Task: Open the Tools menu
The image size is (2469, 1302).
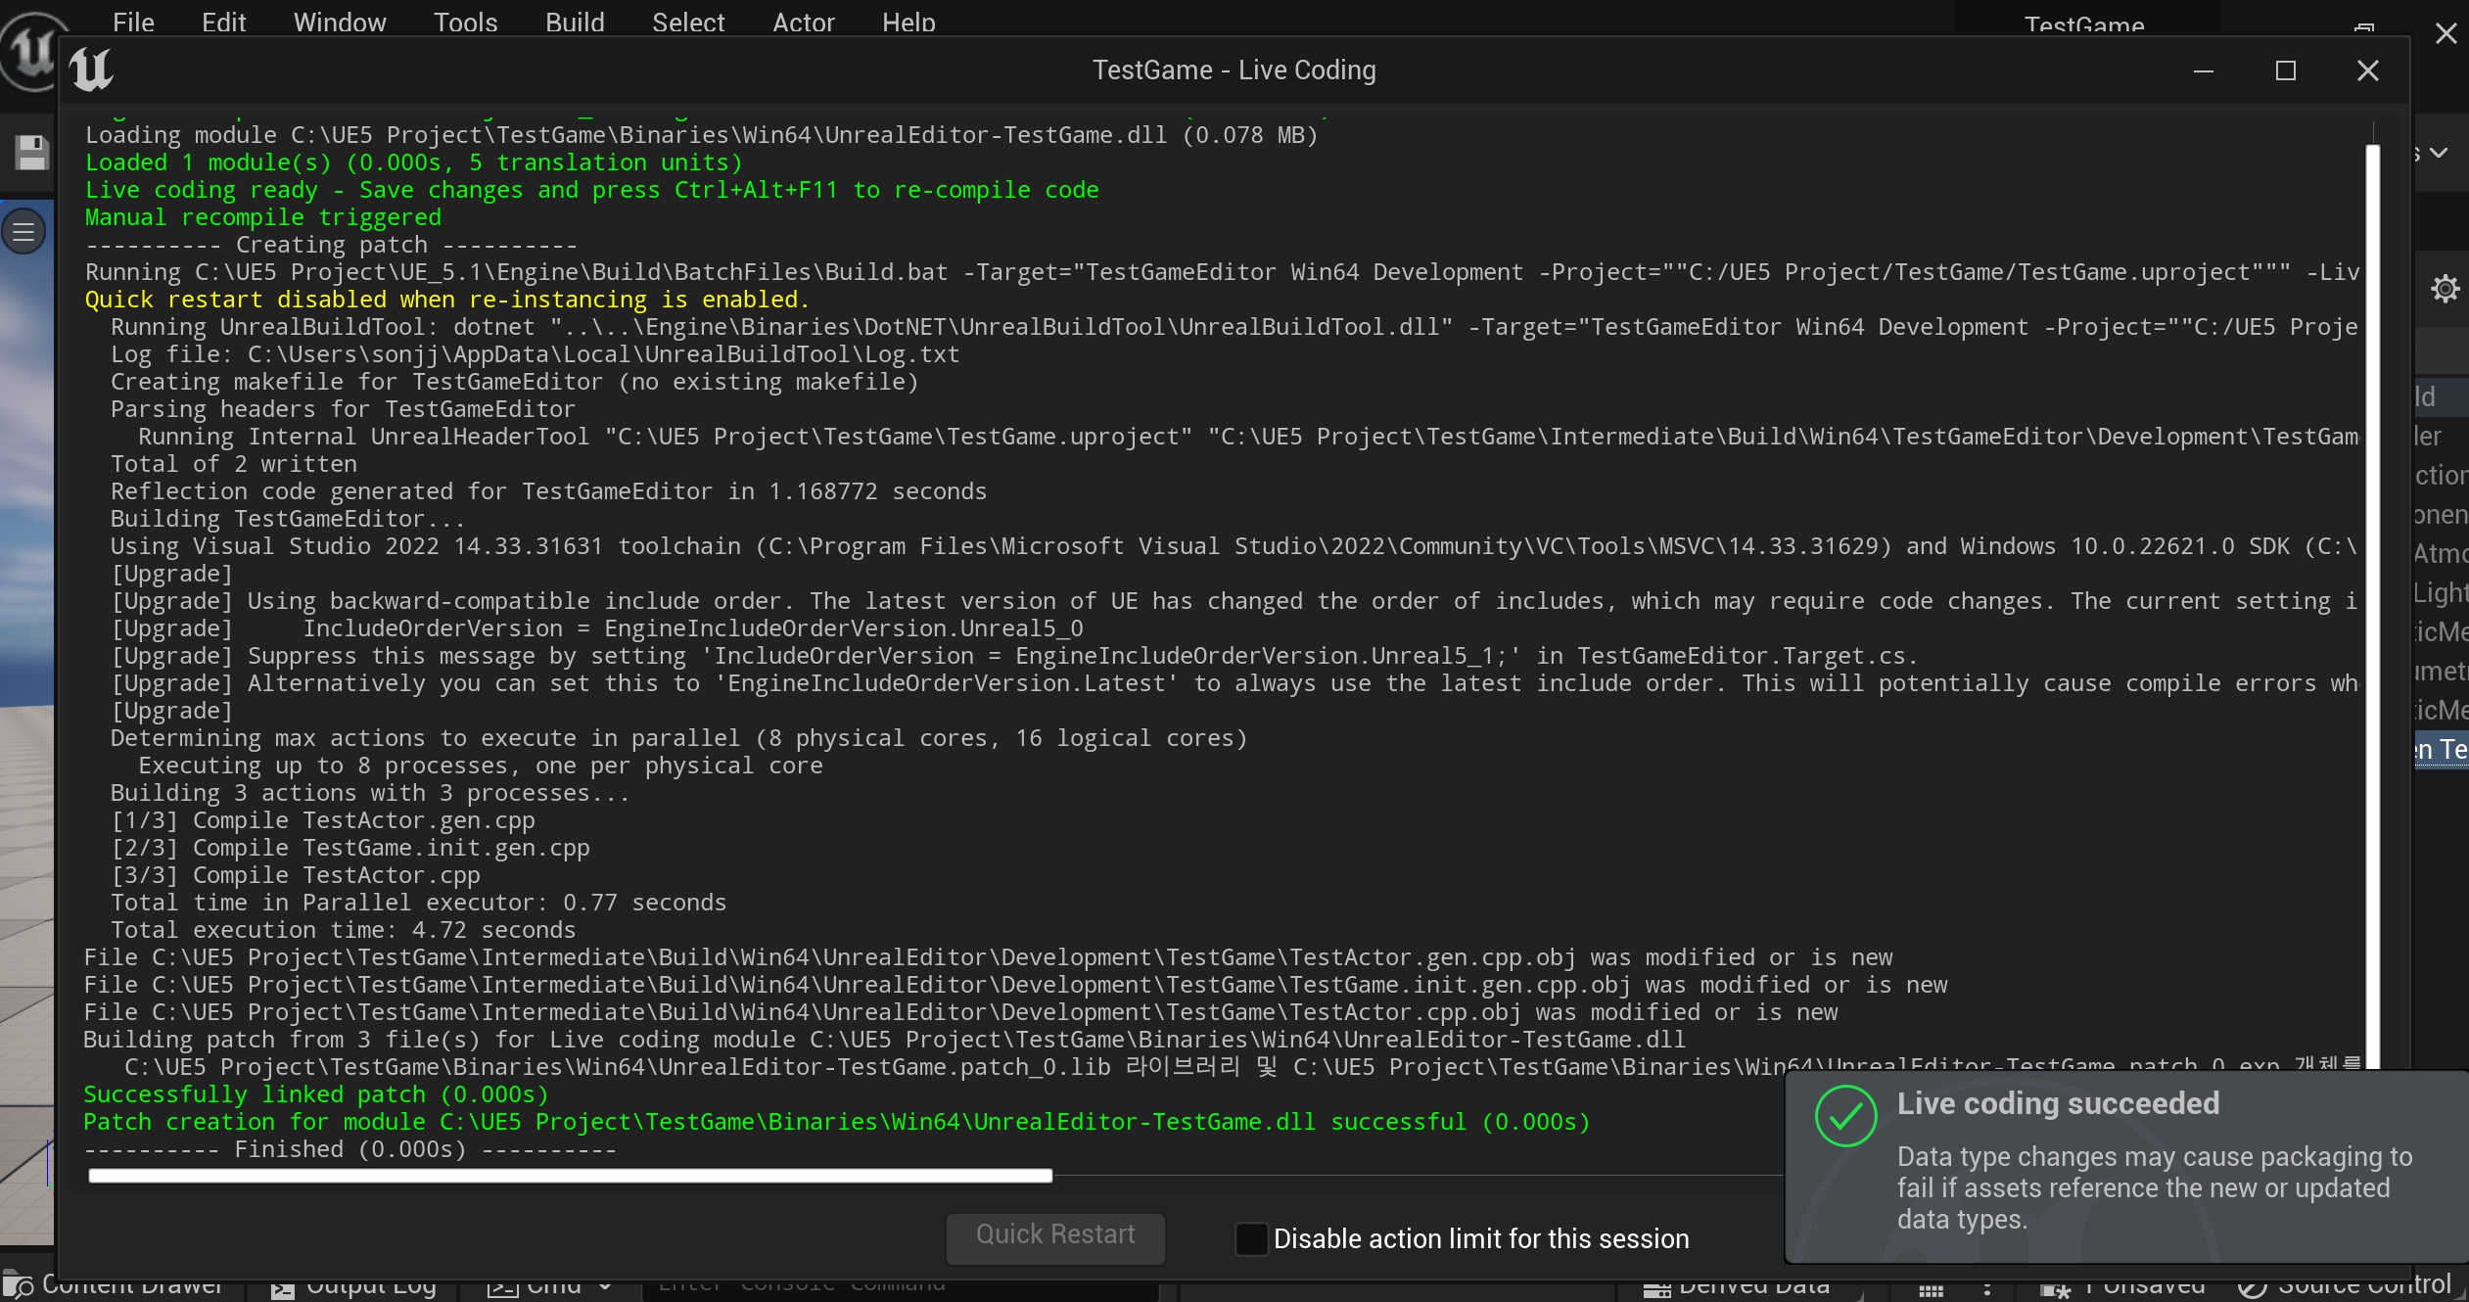Action: [465, 22]
